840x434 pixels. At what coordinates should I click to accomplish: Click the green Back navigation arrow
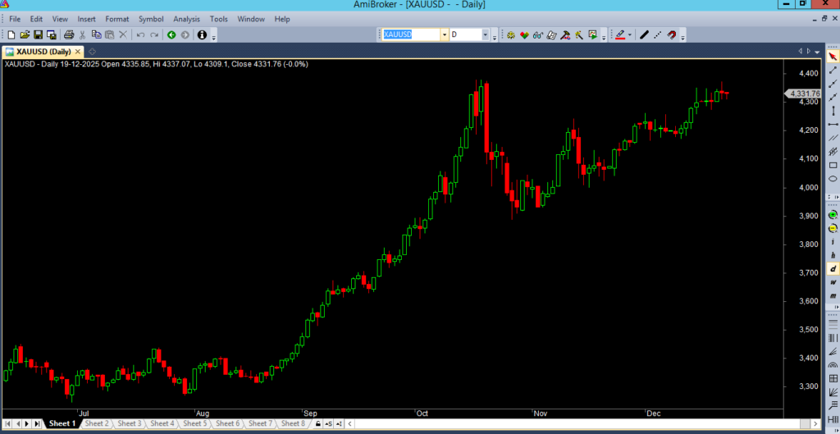click(x=171, y=34)
